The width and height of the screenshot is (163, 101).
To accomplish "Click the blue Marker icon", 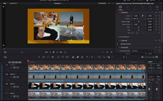I will click(92, 57).
